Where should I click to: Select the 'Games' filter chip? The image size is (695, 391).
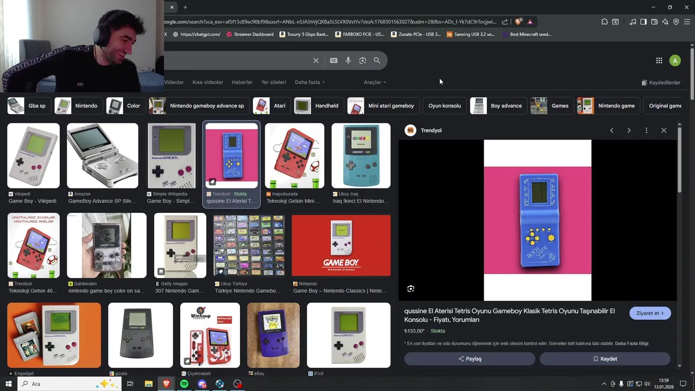[552, 106]
